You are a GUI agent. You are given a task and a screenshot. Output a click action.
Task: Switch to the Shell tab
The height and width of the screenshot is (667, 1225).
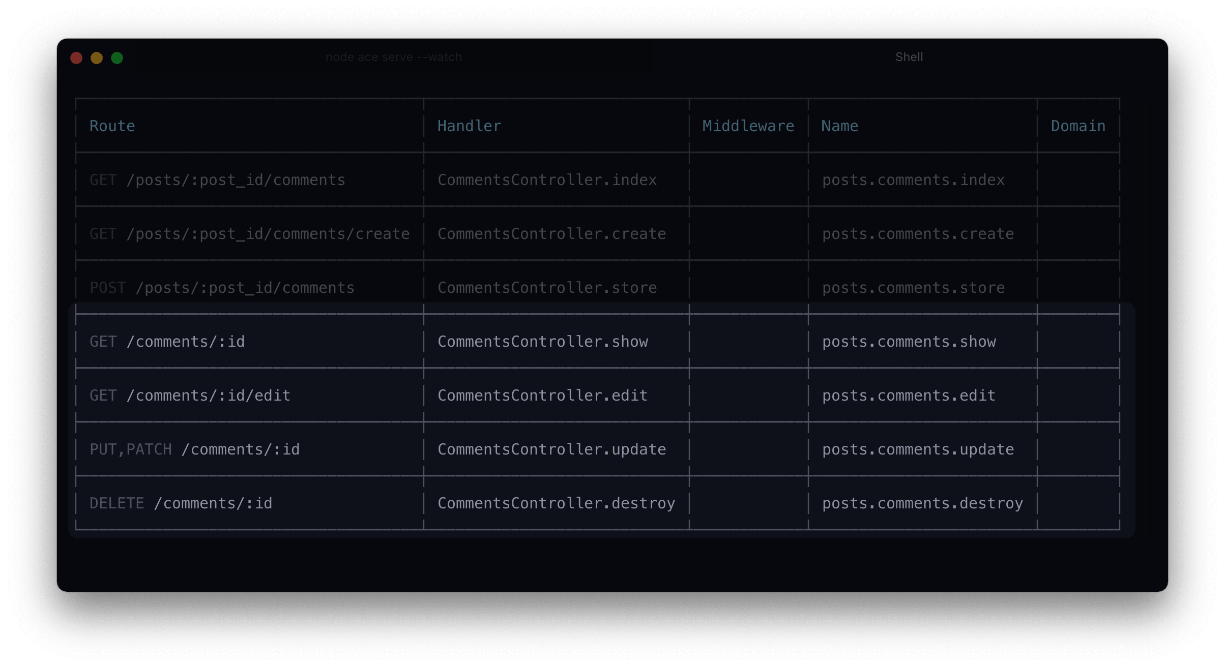click(x=909, y=57)
